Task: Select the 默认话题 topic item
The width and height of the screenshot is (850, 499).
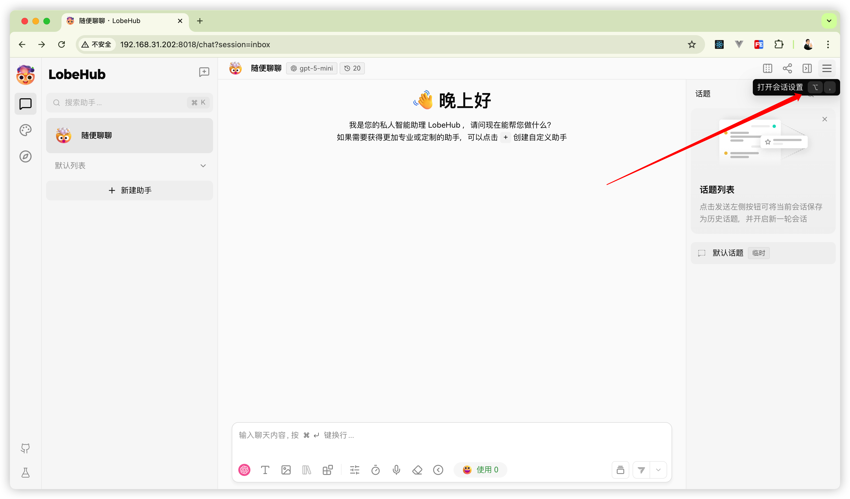Action: click(728, 253)
